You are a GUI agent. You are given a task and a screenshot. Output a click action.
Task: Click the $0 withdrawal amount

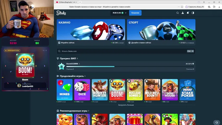37,43
